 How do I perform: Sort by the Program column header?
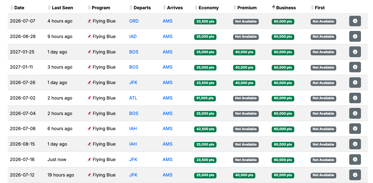click(99, 8)
